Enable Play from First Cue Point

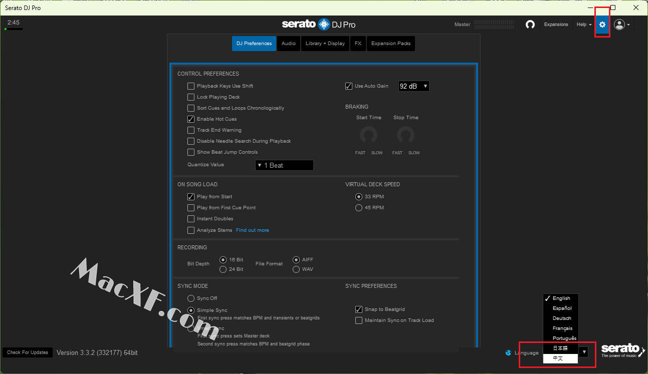[191, 208]
